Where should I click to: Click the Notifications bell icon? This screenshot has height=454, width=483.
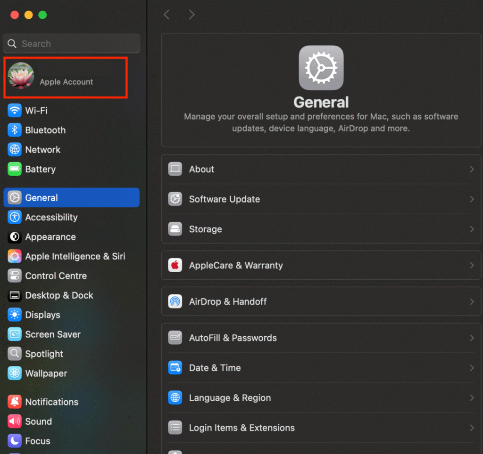pos(15,402)
